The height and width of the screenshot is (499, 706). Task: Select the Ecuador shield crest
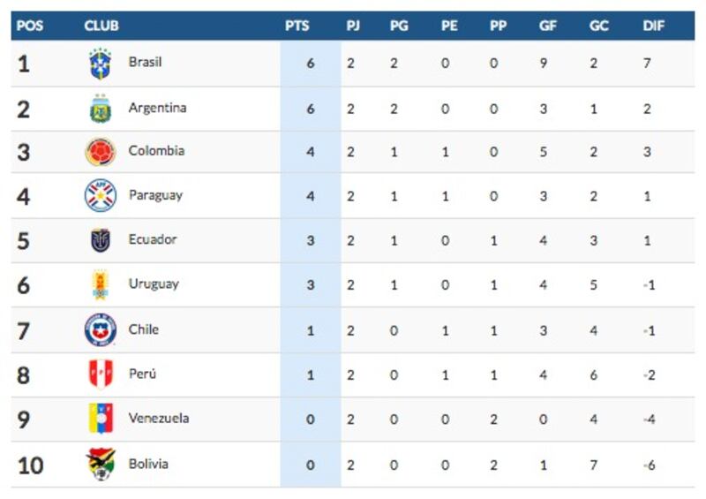(101, 240)
